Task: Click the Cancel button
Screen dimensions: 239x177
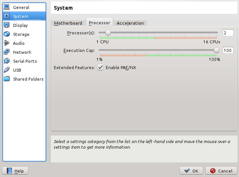Action: (221, 171)
